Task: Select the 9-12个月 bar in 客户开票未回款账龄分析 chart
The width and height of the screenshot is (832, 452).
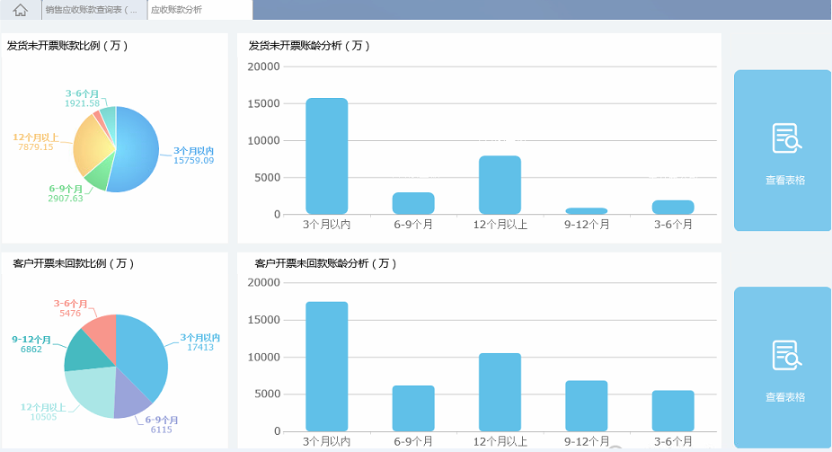Action: tap(586, 405)
